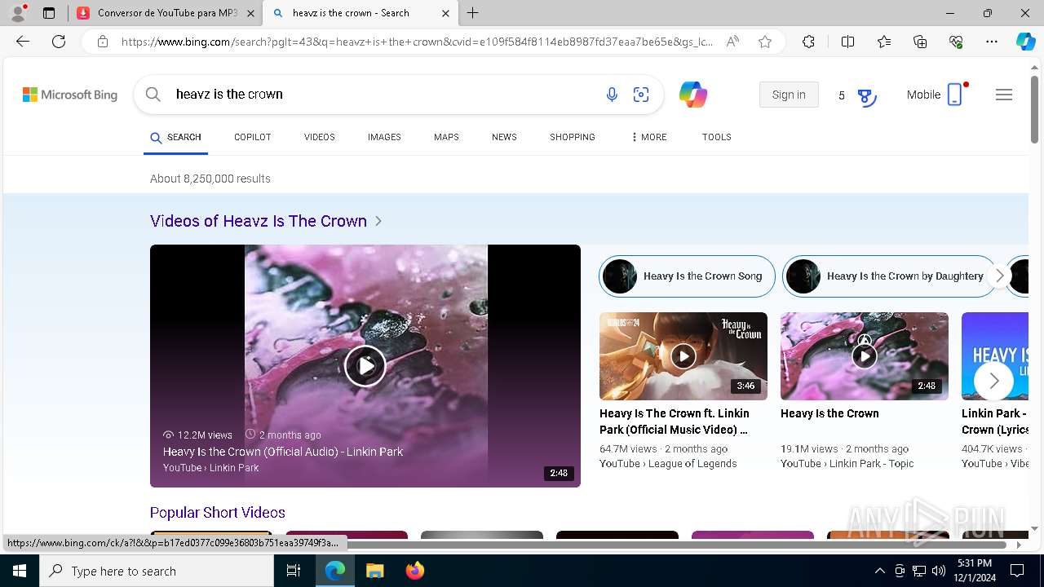Reload the page with the Refresh icon
Screen dimensions: 1044x587
59,42
